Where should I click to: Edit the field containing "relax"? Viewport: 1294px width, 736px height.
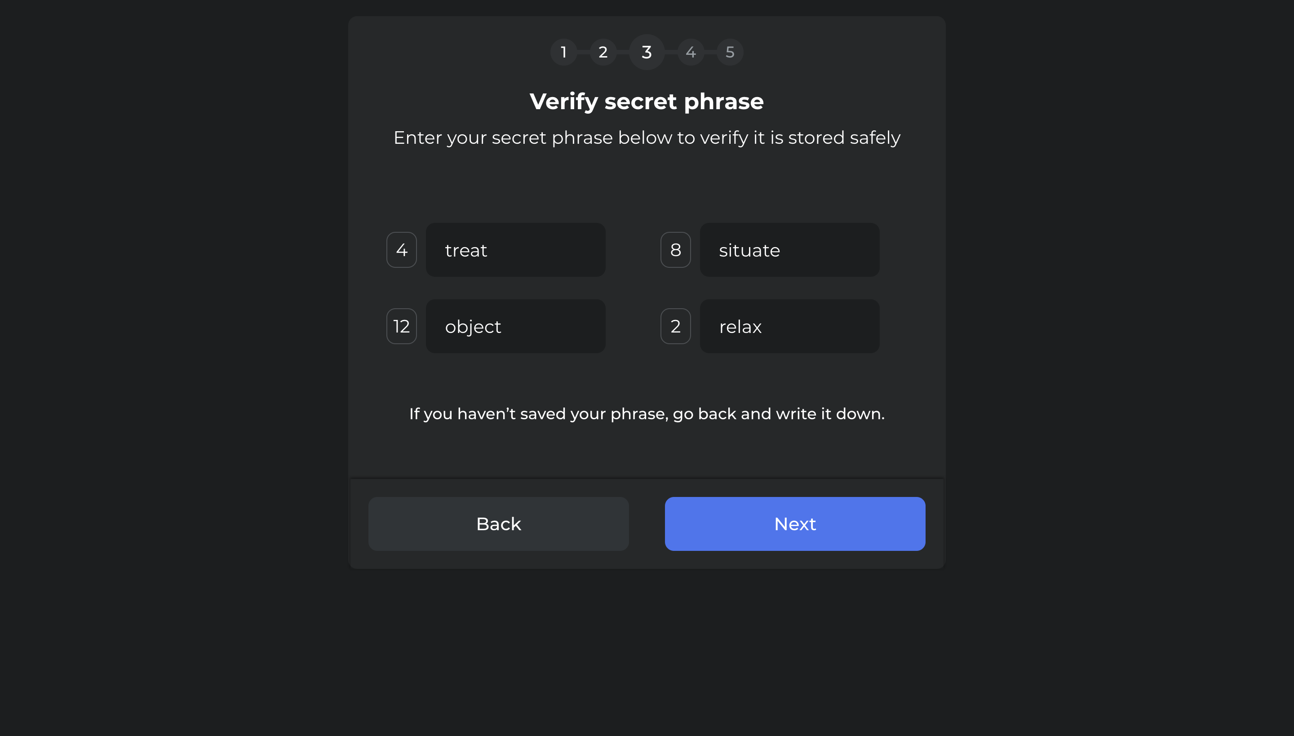pyautogui.click(x=789, y=326)
